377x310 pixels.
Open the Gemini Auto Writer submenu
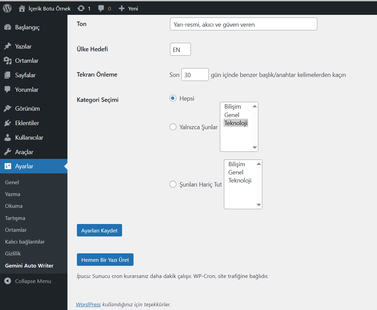point(29,265)
